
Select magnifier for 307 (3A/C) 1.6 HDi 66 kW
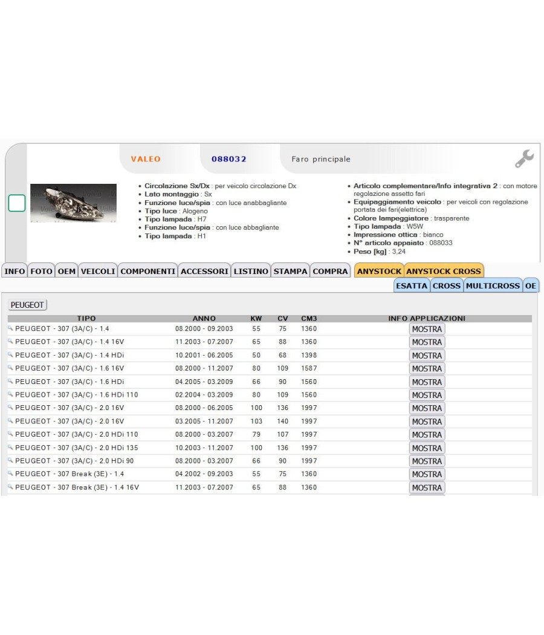click(x=10, y=381)
